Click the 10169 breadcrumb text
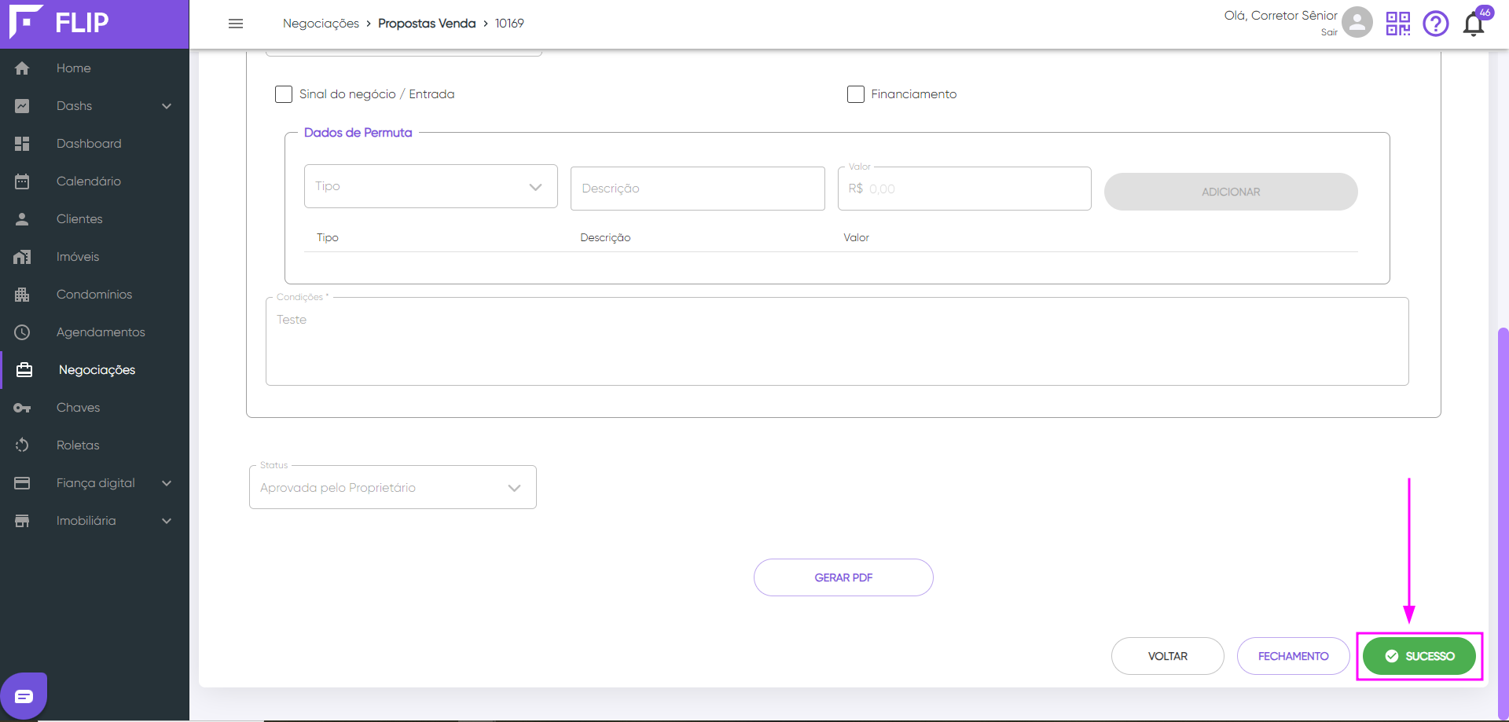The image size is (1509, 722). click(x=509, y=24)
